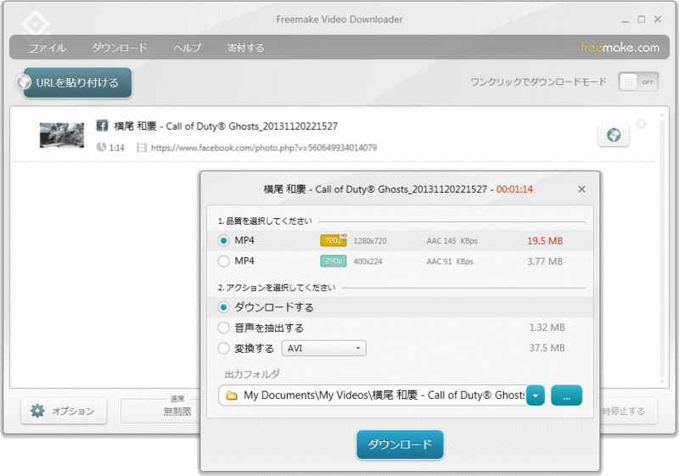Minimize the Freemake Video Downloader window
This screenshot has height=476, width=679.
pos(625,20)
